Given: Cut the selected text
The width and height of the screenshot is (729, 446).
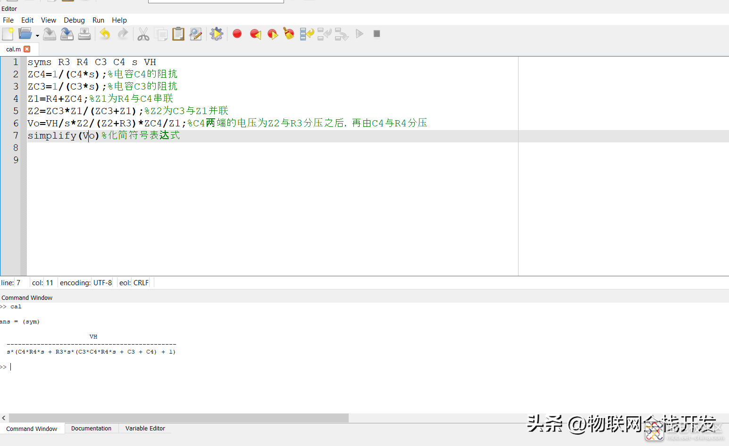Looking at the screenshot, I should coord(143,34).
